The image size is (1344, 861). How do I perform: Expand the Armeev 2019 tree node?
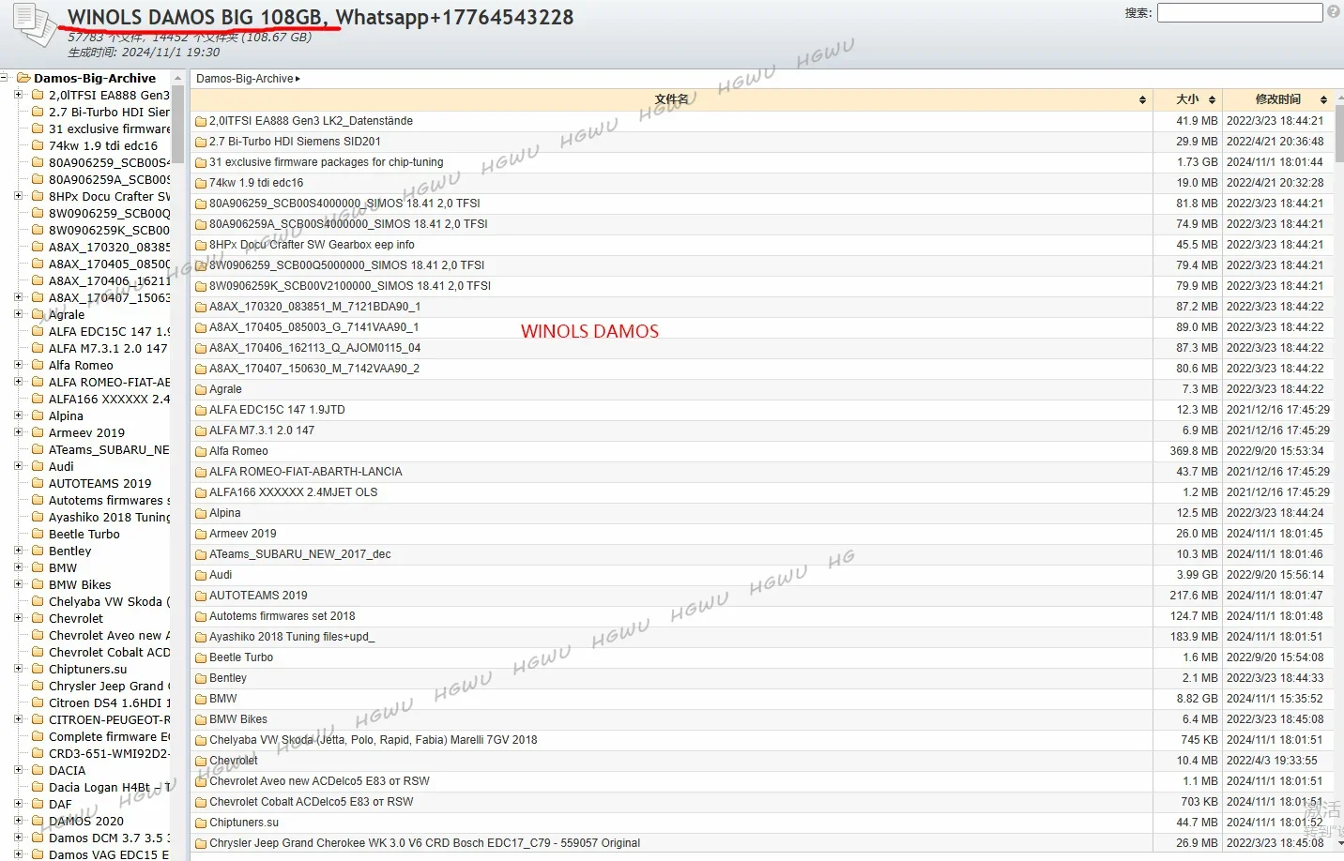pos(18,431)
